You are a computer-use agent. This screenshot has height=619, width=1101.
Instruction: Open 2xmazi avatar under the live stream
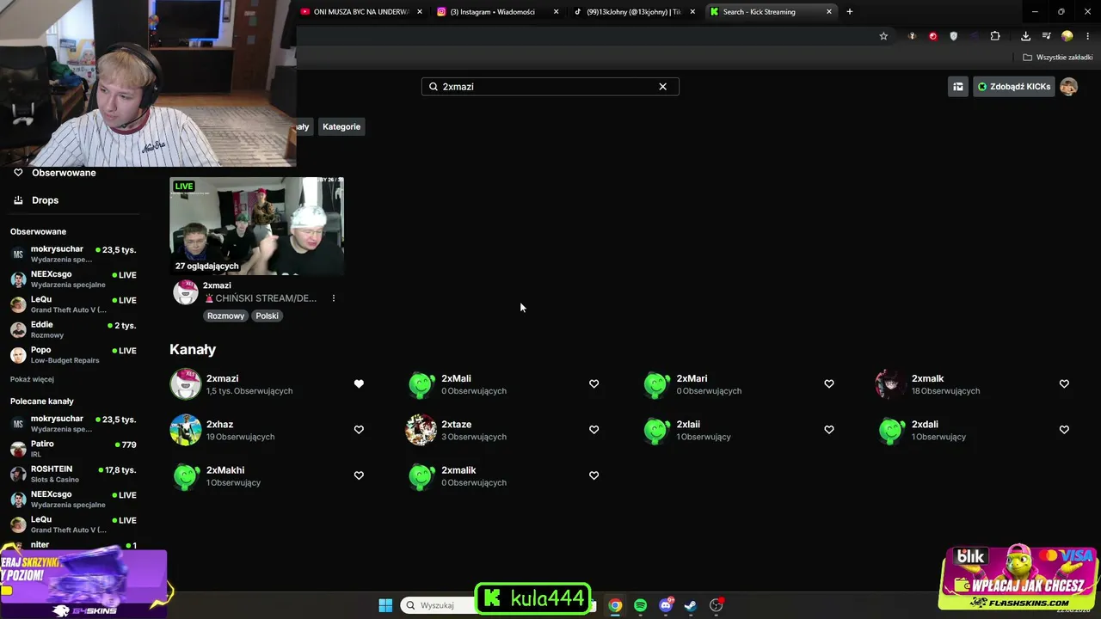[186, 292]
